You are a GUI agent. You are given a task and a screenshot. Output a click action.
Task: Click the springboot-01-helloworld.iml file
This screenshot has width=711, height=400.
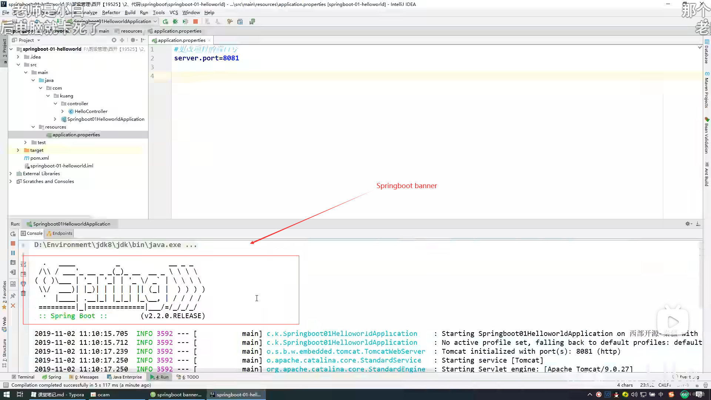coord(61,166)
